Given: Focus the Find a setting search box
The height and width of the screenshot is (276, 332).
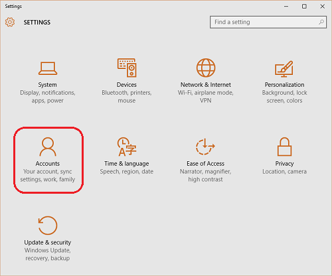Looking at the screenshot, I should point(268,22).
